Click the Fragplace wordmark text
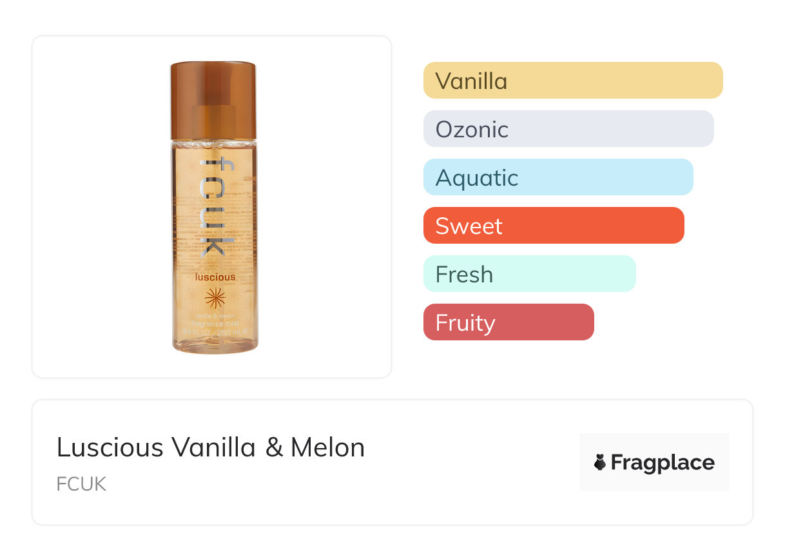The height and width of the screenshot is (557, 785). [663, 462]
